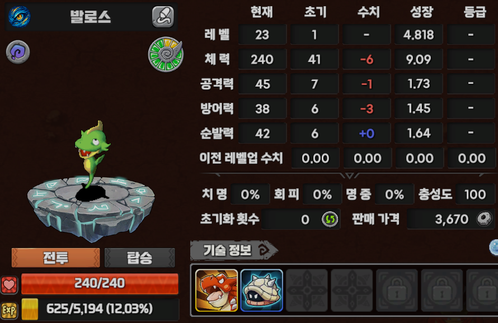Expand the 기술 정보 header
The image size is (498, 323).
tap(234, 251)
